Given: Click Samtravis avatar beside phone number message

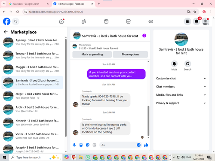Looking at the screenshot, I should pos(76,104).
